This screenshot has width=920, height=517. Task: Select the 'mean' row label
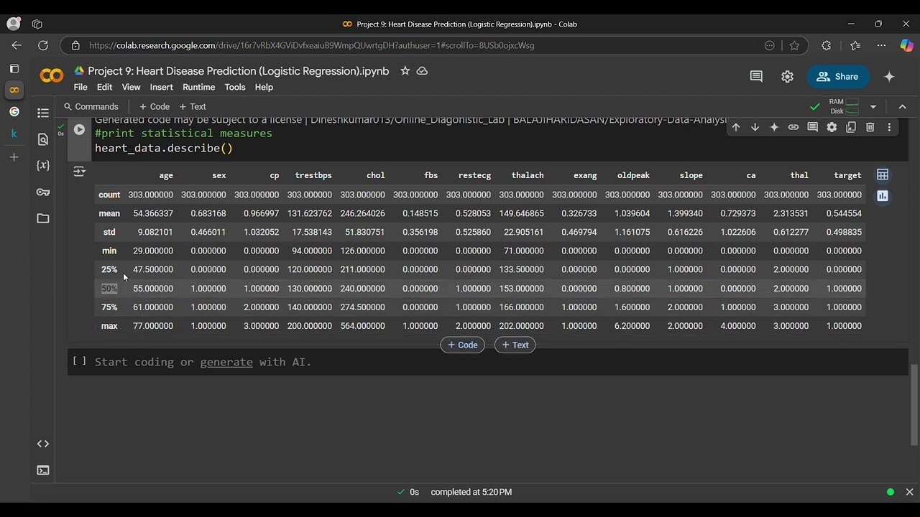(109, 213)
